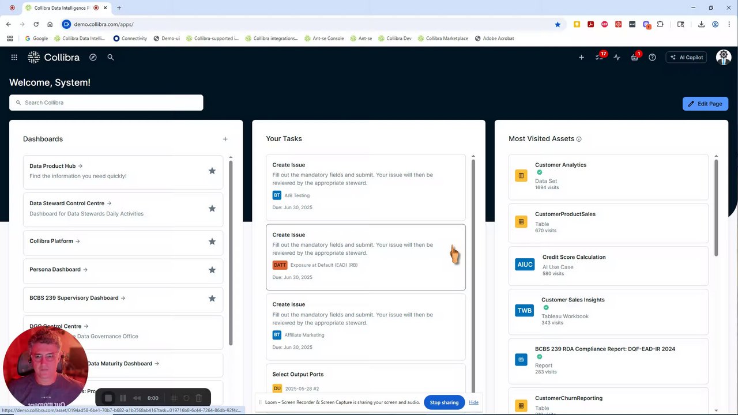Image resolution: width=738 pixels, height=415 pixels.
Task: Switch to the Collibra Data Intelligence tab
Action: point(66,8)
